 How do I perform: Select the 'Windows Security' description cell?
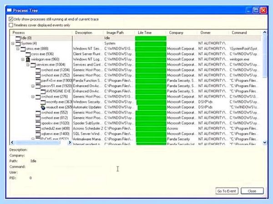[87, 102]
